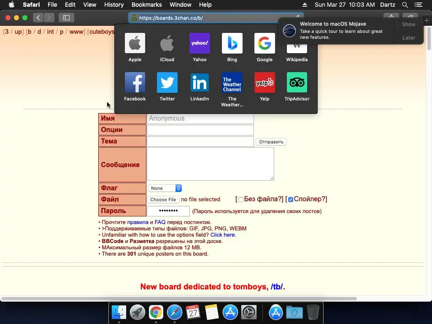
Task: Open the Twitter favorite icon
Action: (167, 82)
